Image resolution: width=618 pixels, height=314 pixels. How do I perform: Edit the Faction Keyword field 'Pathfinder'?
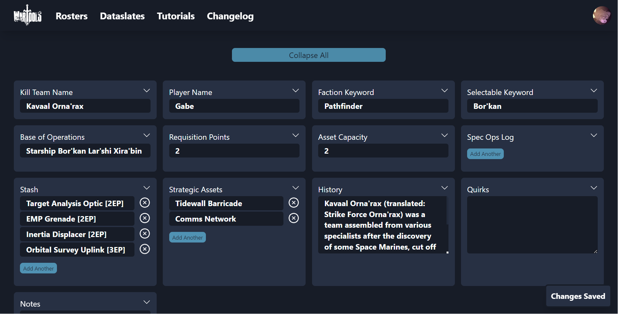point(383,106)
